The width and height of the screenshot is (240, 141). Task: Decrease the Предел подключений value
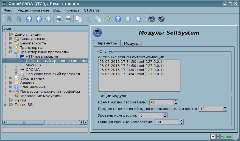coord(225,110)
